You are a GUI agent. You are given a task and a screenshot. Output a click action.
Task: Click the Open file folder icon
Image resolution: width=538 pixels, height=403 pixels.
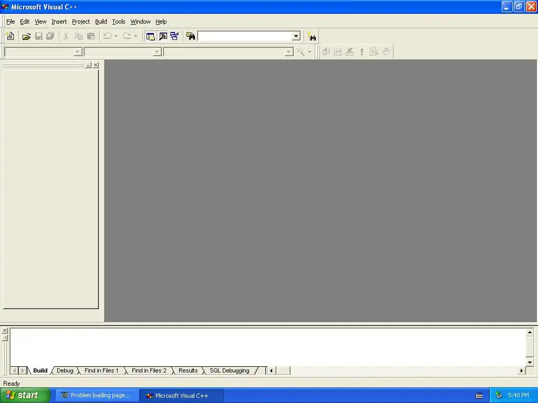click(26, 36)
